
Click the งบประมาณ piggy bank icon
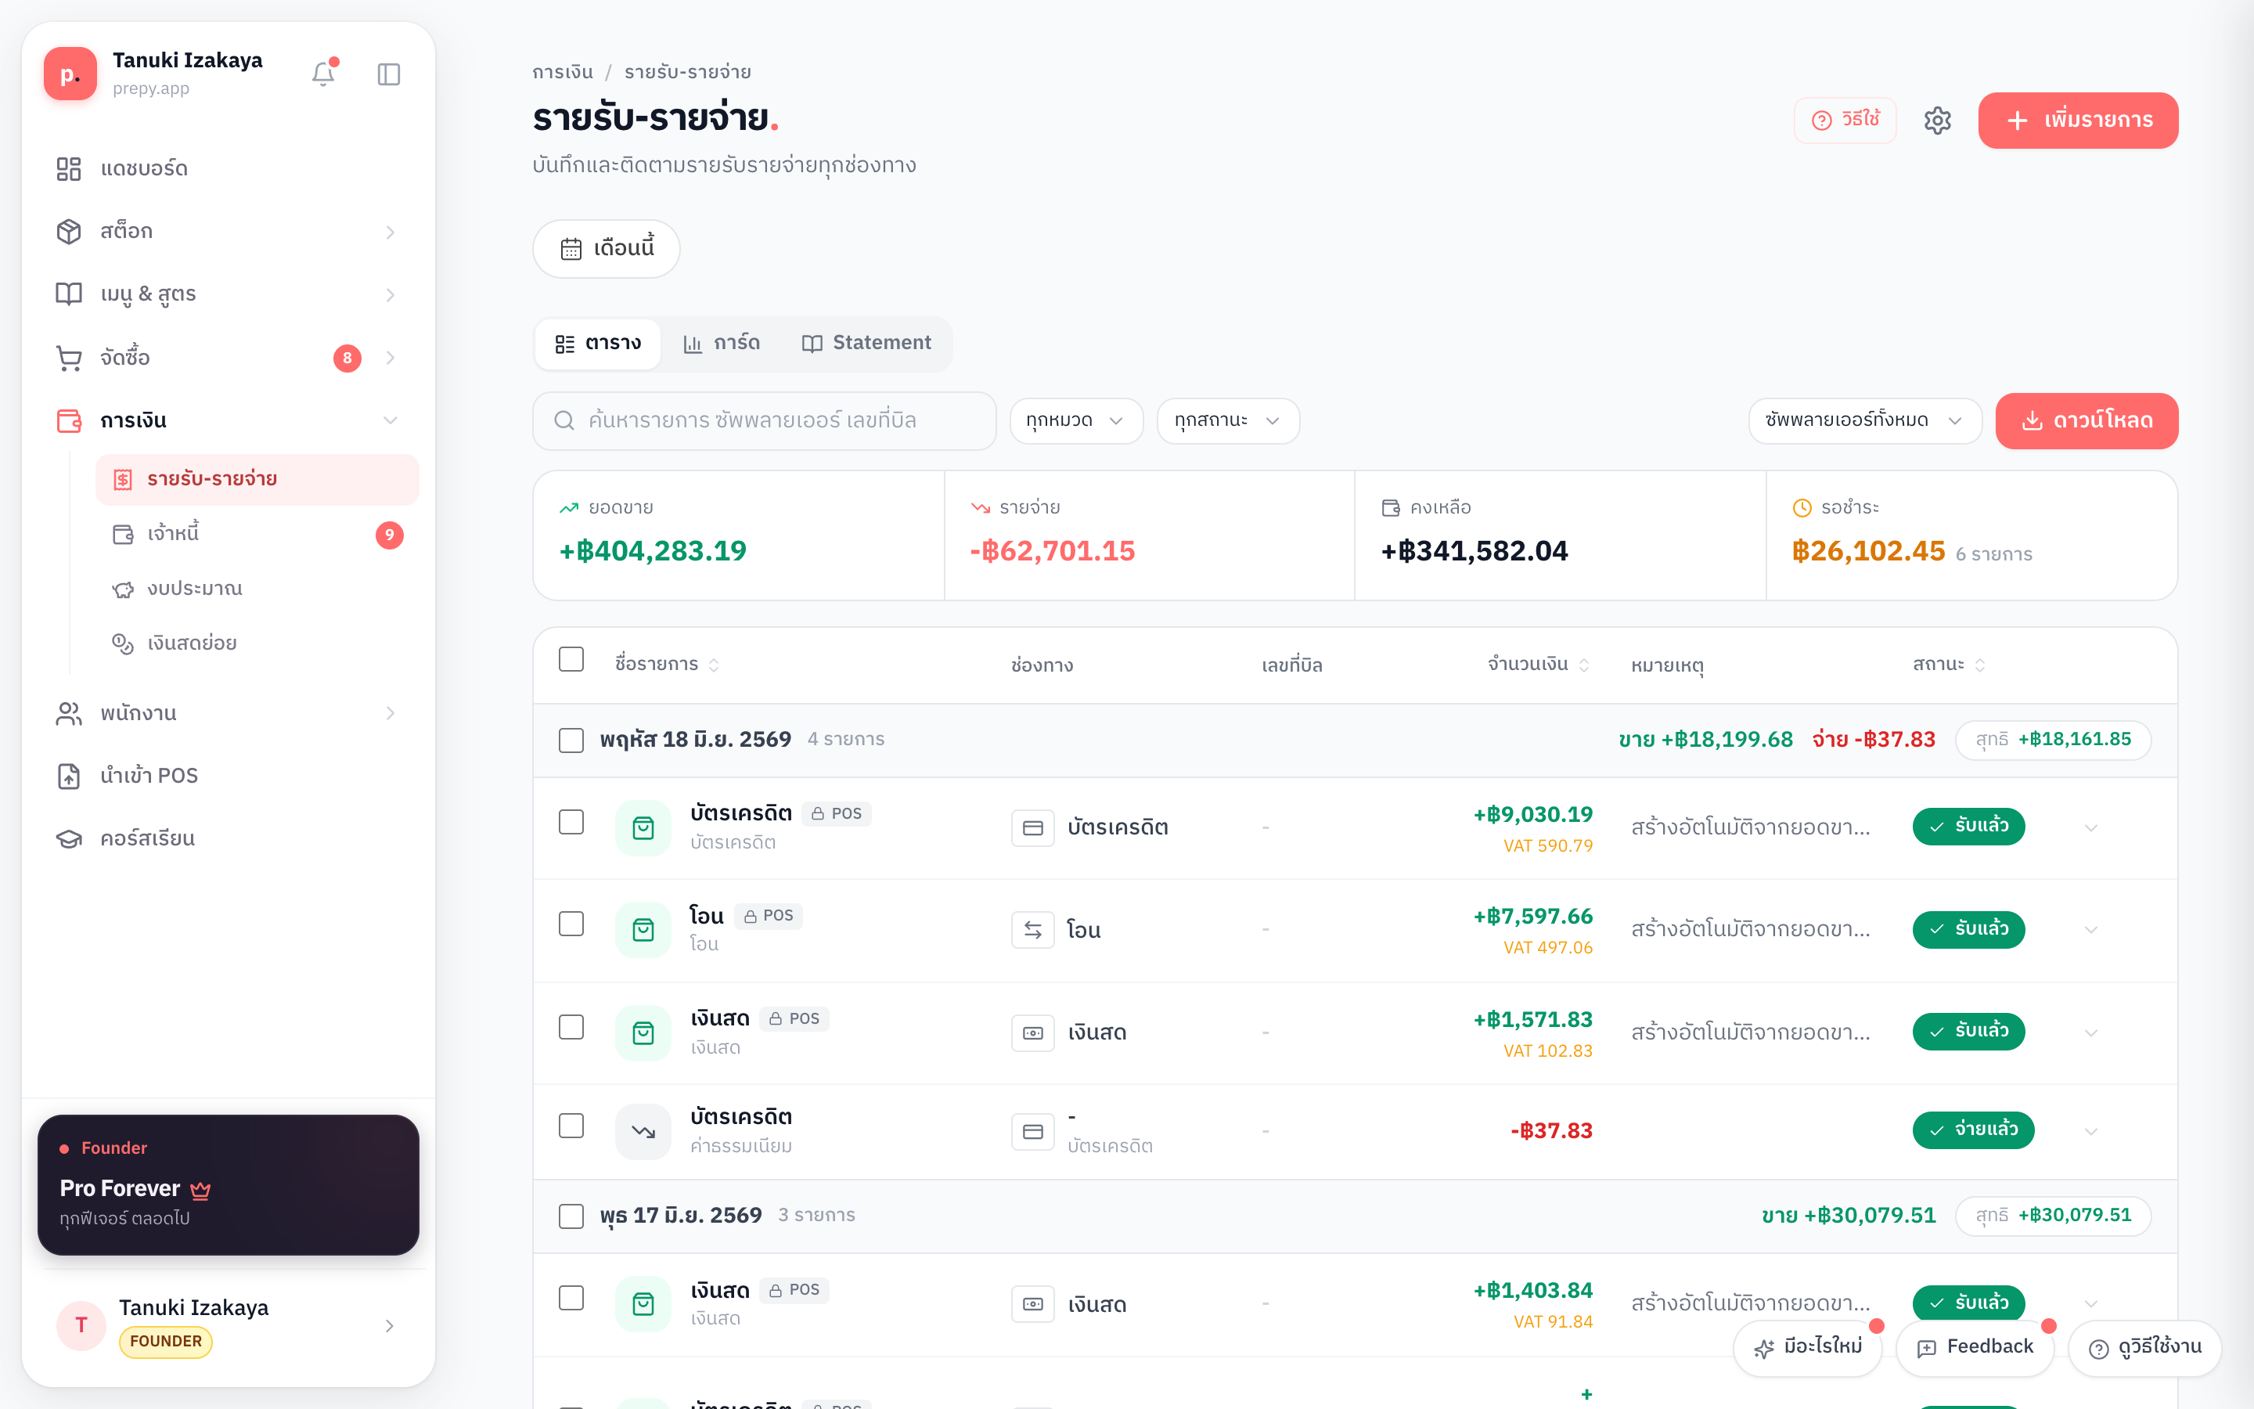click(x=123, y=589)
